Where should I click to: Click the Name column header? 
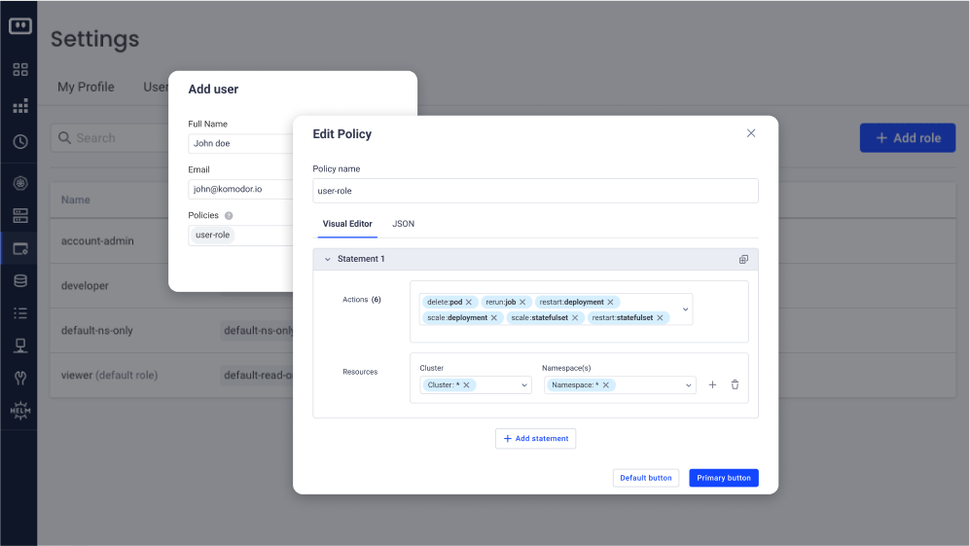pyautogui.click(x=76, y=200)
